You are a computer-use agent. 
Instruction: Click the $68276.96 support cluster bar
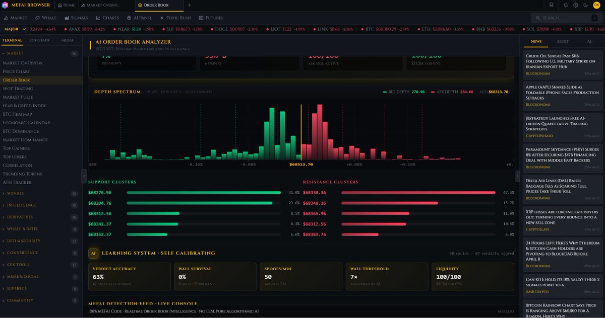tap(204, 192)
